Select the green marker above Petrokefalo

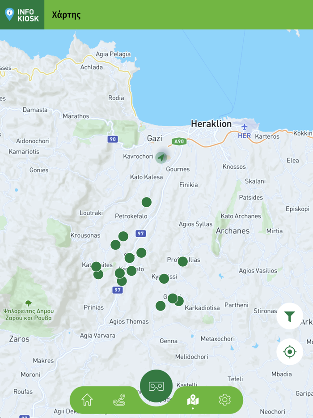click(x=147, y=202)
